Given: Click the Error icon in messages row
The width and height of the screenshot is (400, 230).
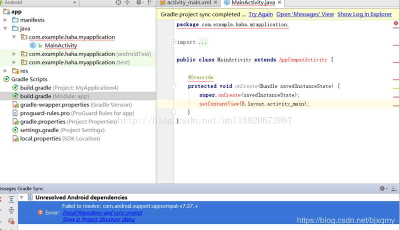Looking at the screenshot, I should tap(40, 212).
